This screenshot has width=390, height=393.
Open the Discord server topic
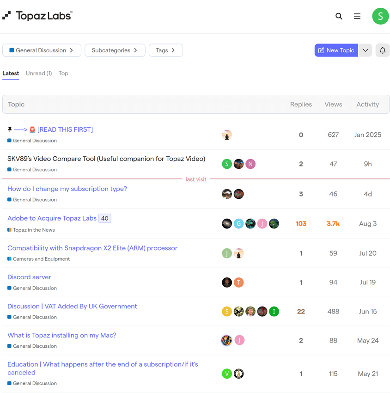point(29,277)
